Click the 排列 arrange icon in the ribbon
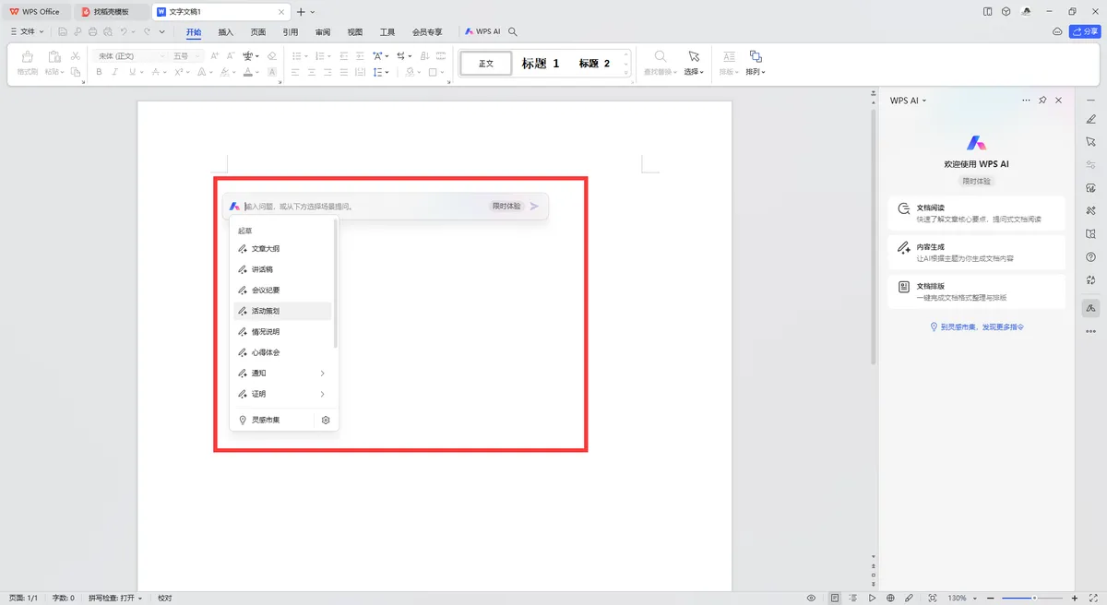 756,62
